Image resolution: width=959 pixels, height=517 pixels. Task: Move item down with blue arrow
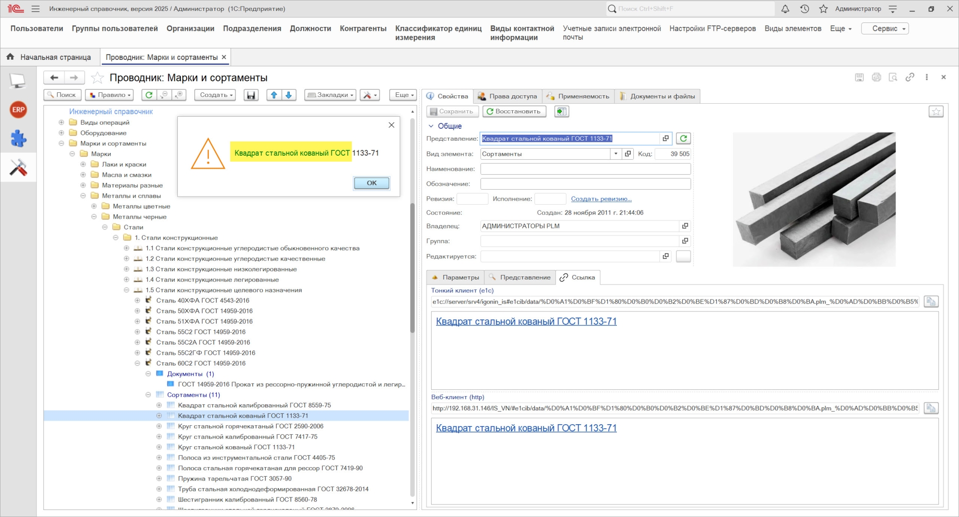click(x=289, y=95)
